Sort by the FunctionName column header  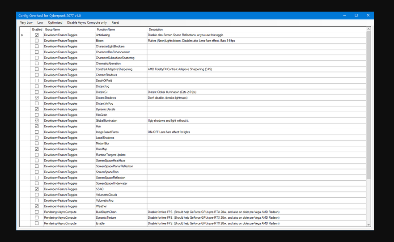[121, 30]
